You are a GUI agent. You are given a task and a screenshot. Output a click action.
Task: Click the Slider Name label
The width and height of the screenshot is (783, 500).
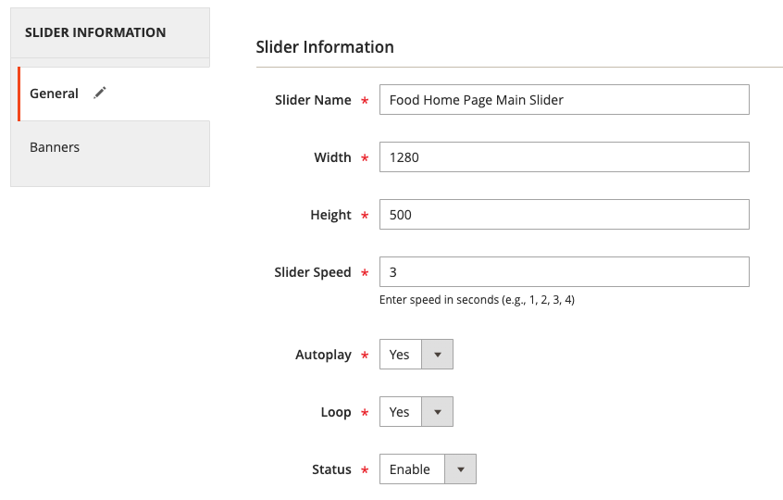click(x=313, y=100)
